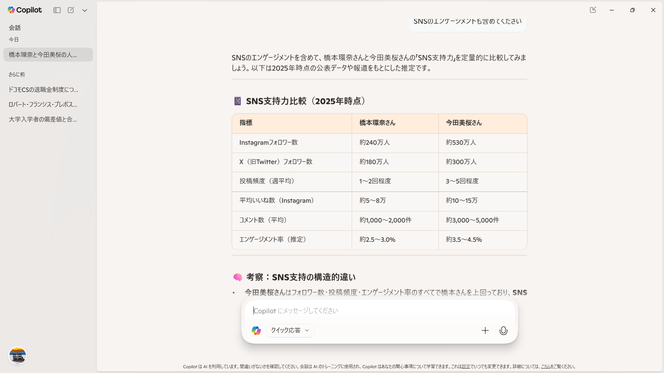Click the 約3,000～5,000件 cell
Screen dimensions: 664x373
pos(472,220)
